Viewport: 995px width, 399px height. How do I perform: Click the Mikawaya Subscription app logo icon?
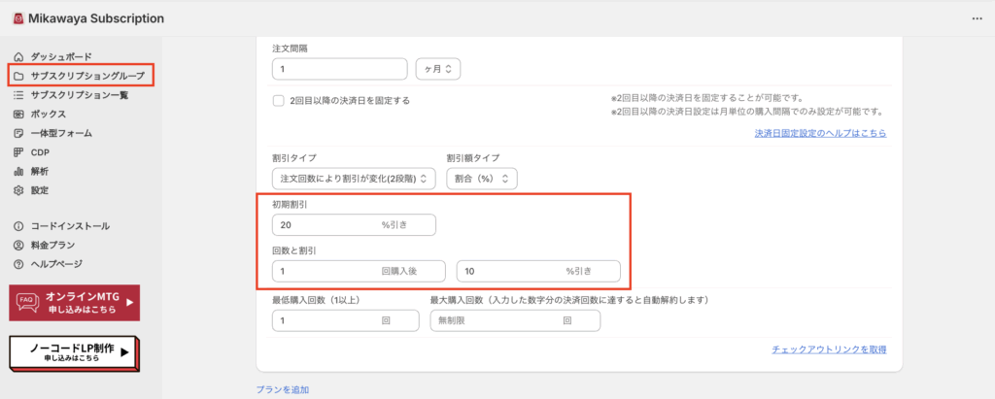pos(17,18)
